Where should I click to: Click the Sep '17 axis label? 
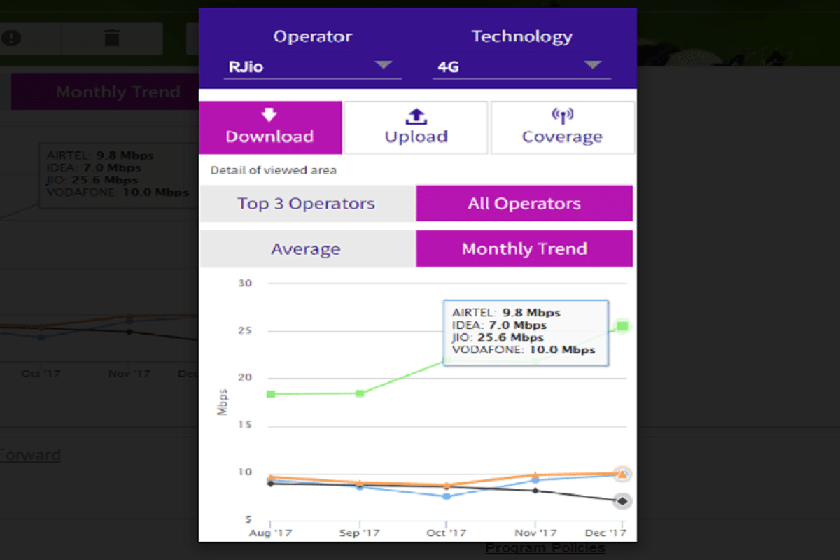(x=359, y=533)
